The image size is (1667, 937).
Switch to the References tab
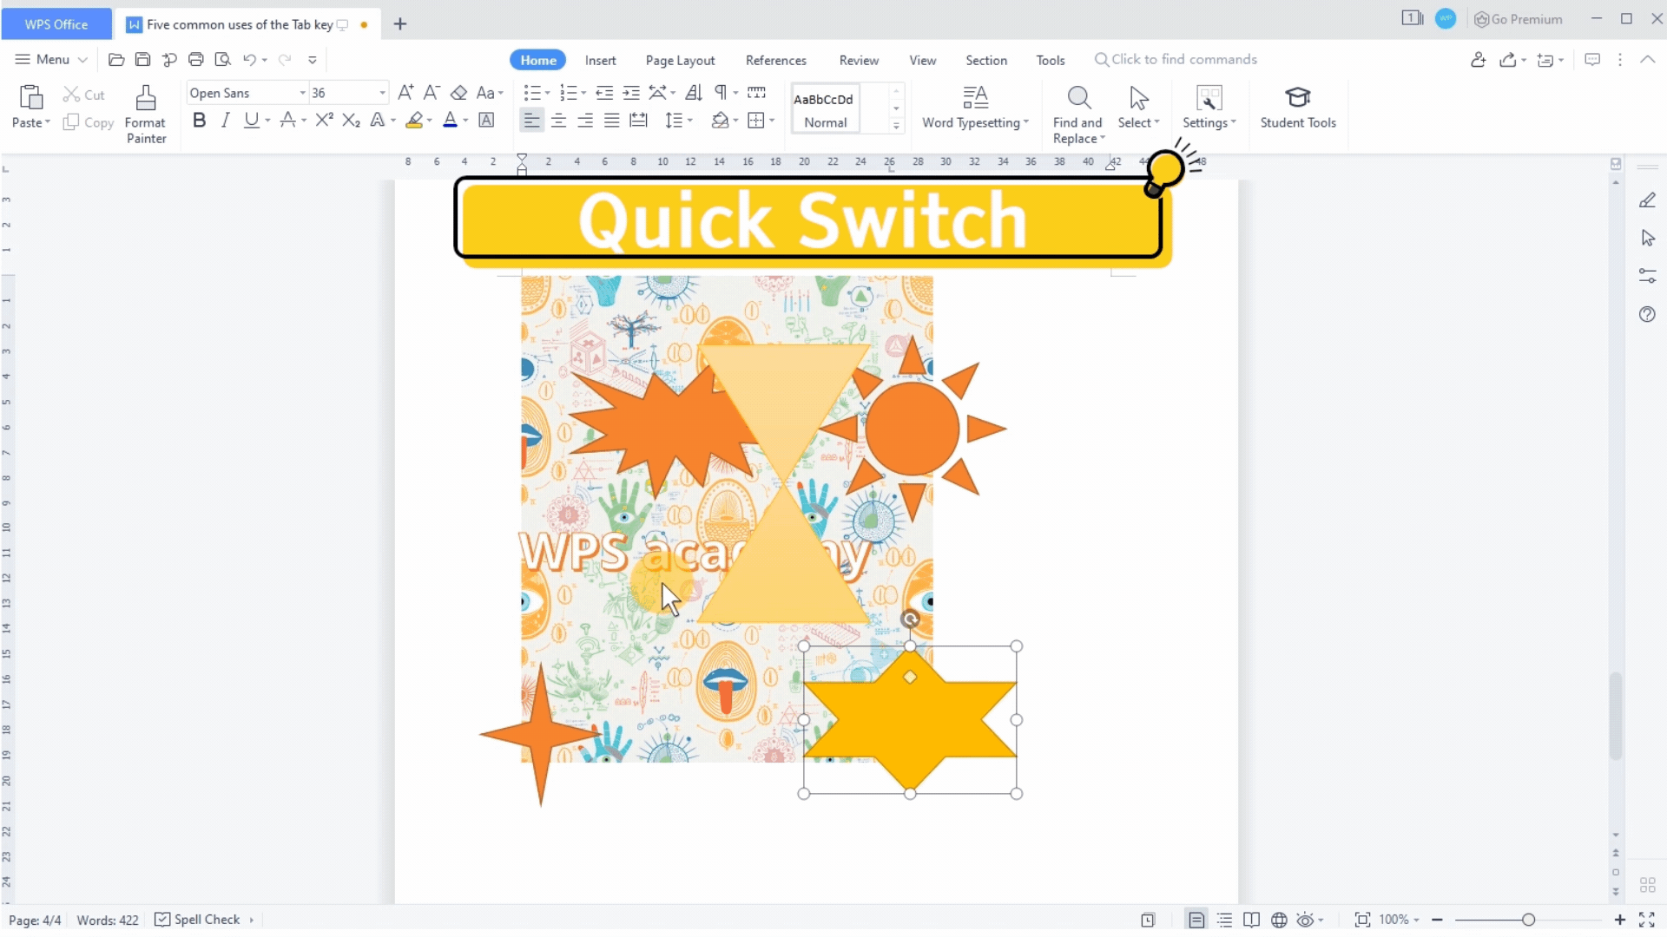pos(775,60)
